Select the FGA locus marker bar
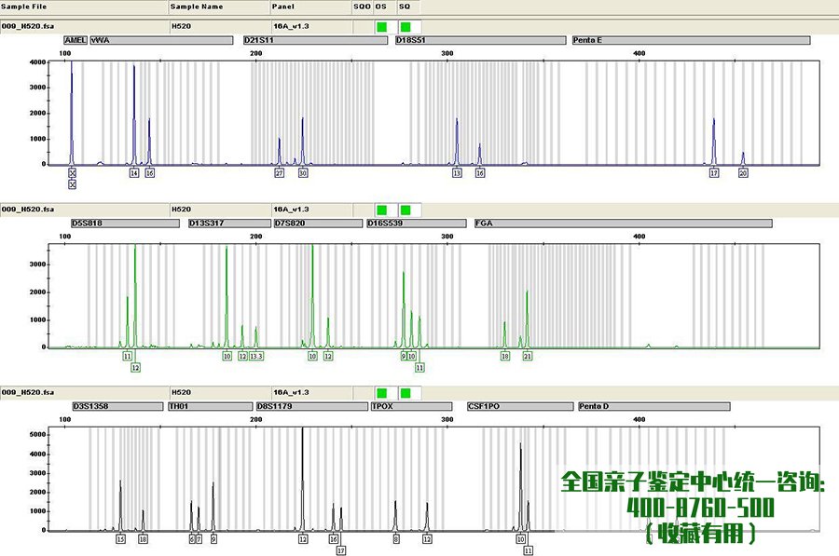839x556 pixels. [623, 223]
